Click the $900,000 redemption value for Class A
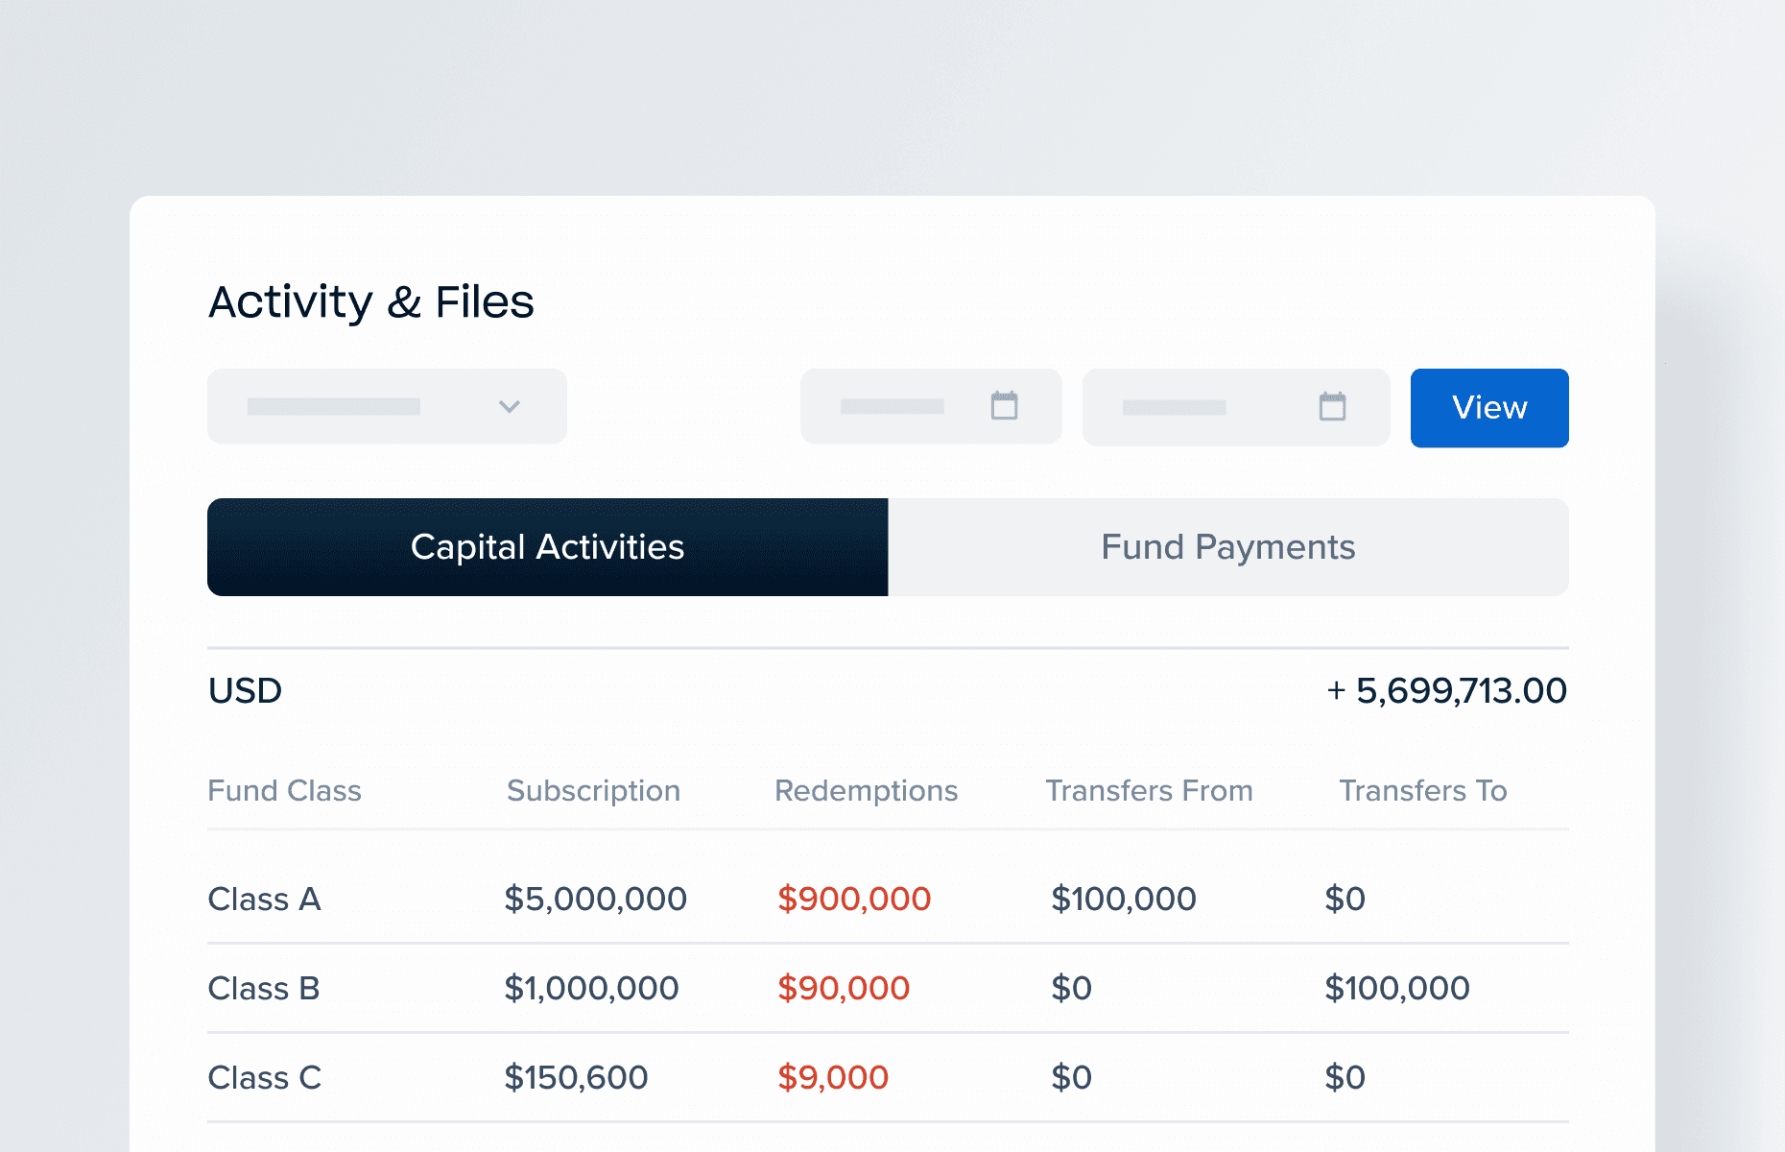 click(854, 899)
